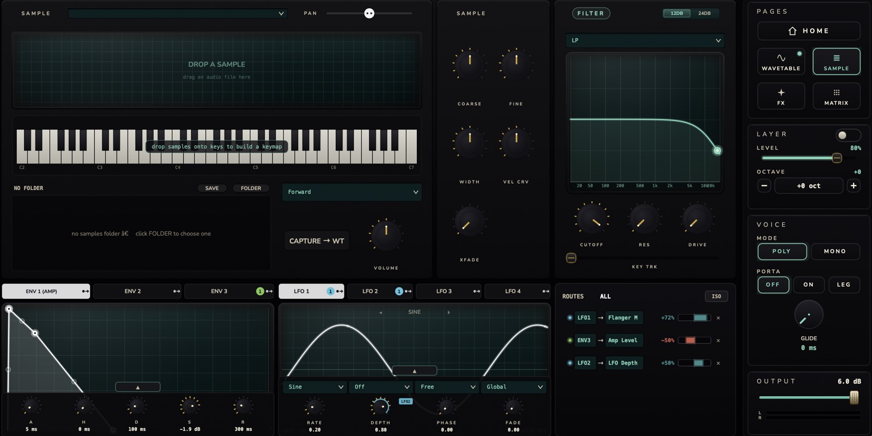Toggle the LAYER switch
Image resolution: width=872 pixels, height=436 pixels.
point(848,135)
